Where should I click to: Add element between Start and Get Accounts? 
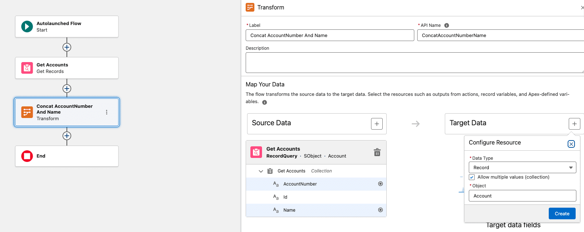[67, 47]
